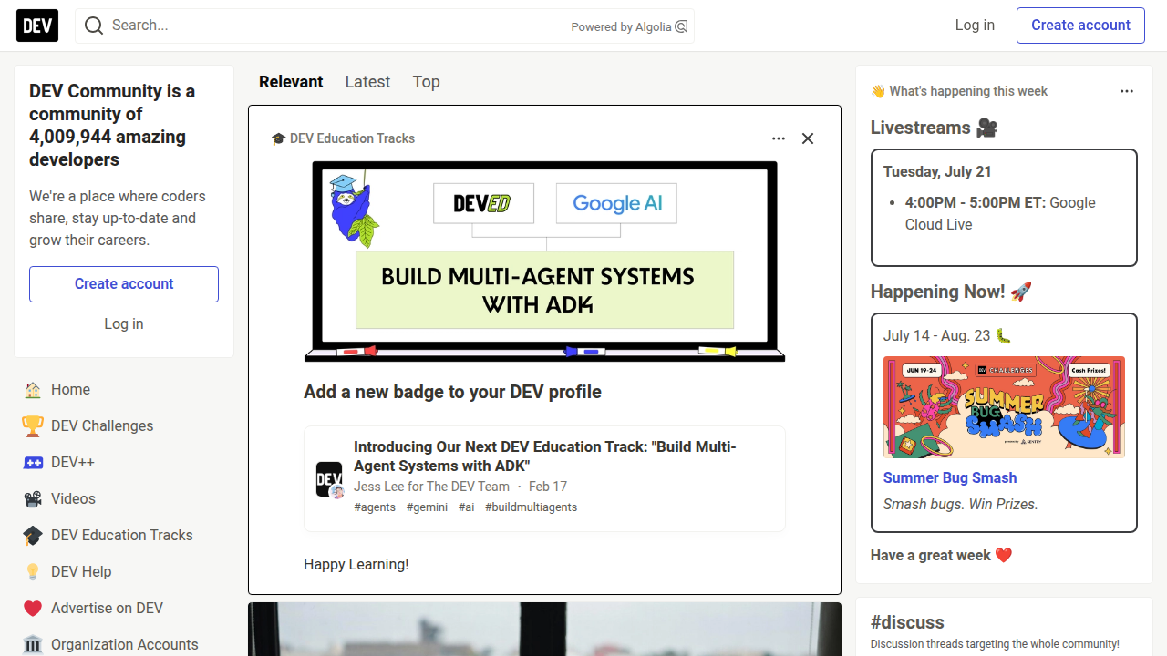Viewport: 1167px width, 656px height.
Task: Click the #discuss heading
Action: (x=907, y=622)
